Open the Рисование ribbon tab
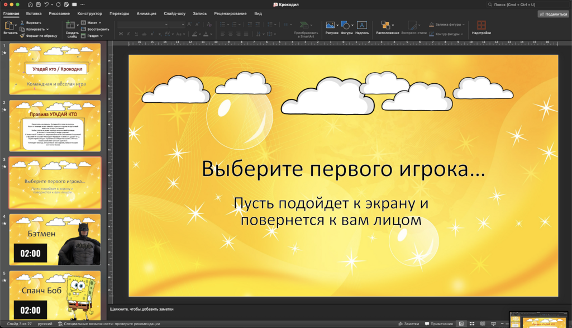The image size is (572, 328). pos(59,13)
